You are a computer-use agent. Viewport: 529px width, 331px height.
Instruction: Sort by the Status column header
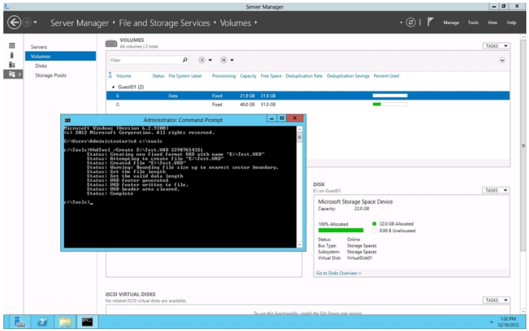[x=158, y=76]
